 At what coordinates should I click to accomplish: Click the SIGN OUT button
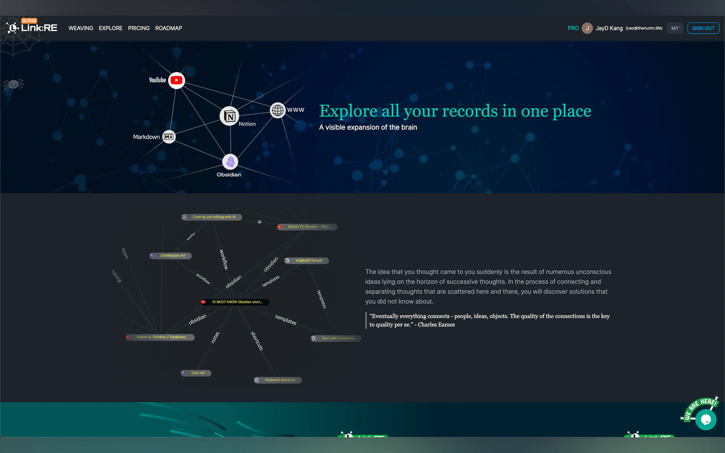[703, 28]
